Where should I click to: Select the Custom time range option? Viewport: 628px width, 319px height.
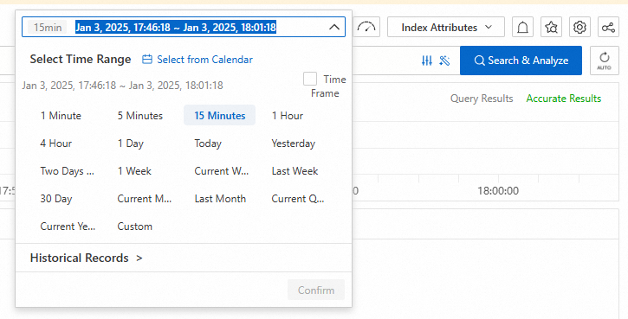pos(134,226)
